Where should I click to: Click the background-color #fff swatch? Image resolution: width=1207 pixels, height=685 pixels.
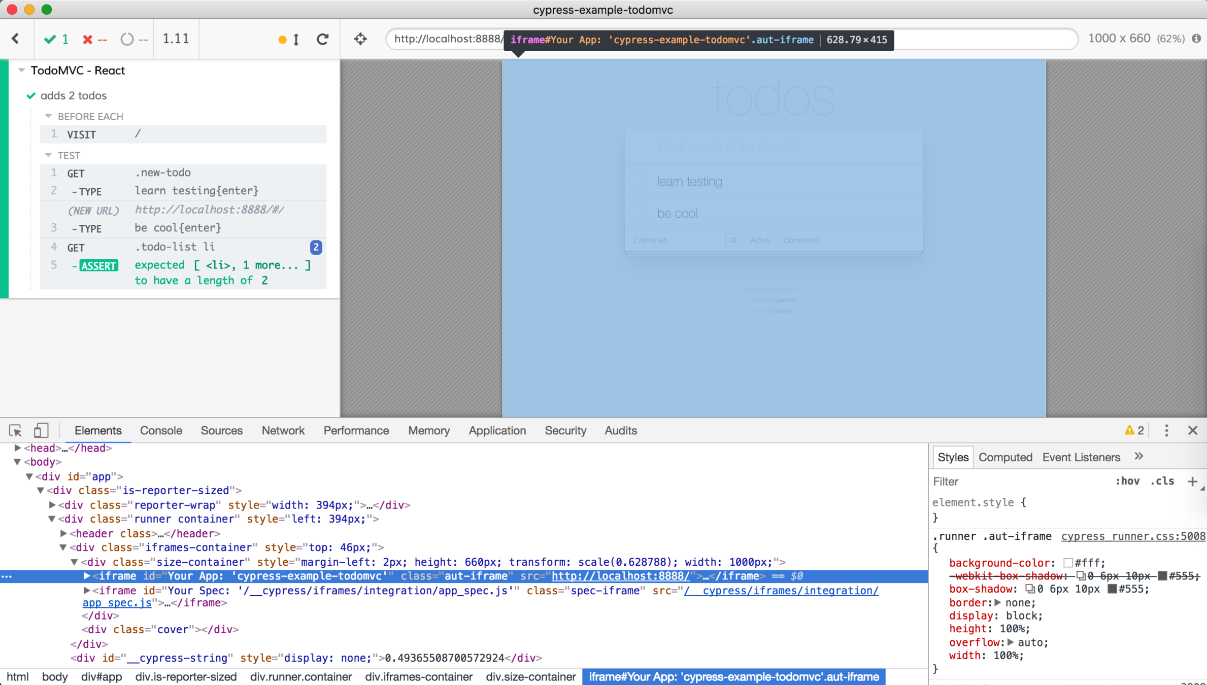tap(1068, 563)
